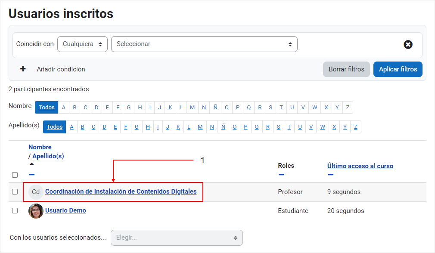Open Usuario Demo profile picture
This screenshot has height=253, width=435.
point(36,211)
